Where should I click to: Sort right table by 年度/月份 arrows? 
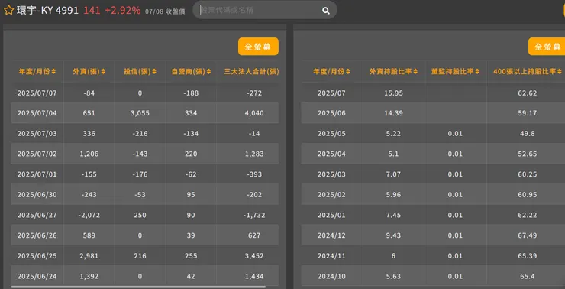tap(347, 71)
